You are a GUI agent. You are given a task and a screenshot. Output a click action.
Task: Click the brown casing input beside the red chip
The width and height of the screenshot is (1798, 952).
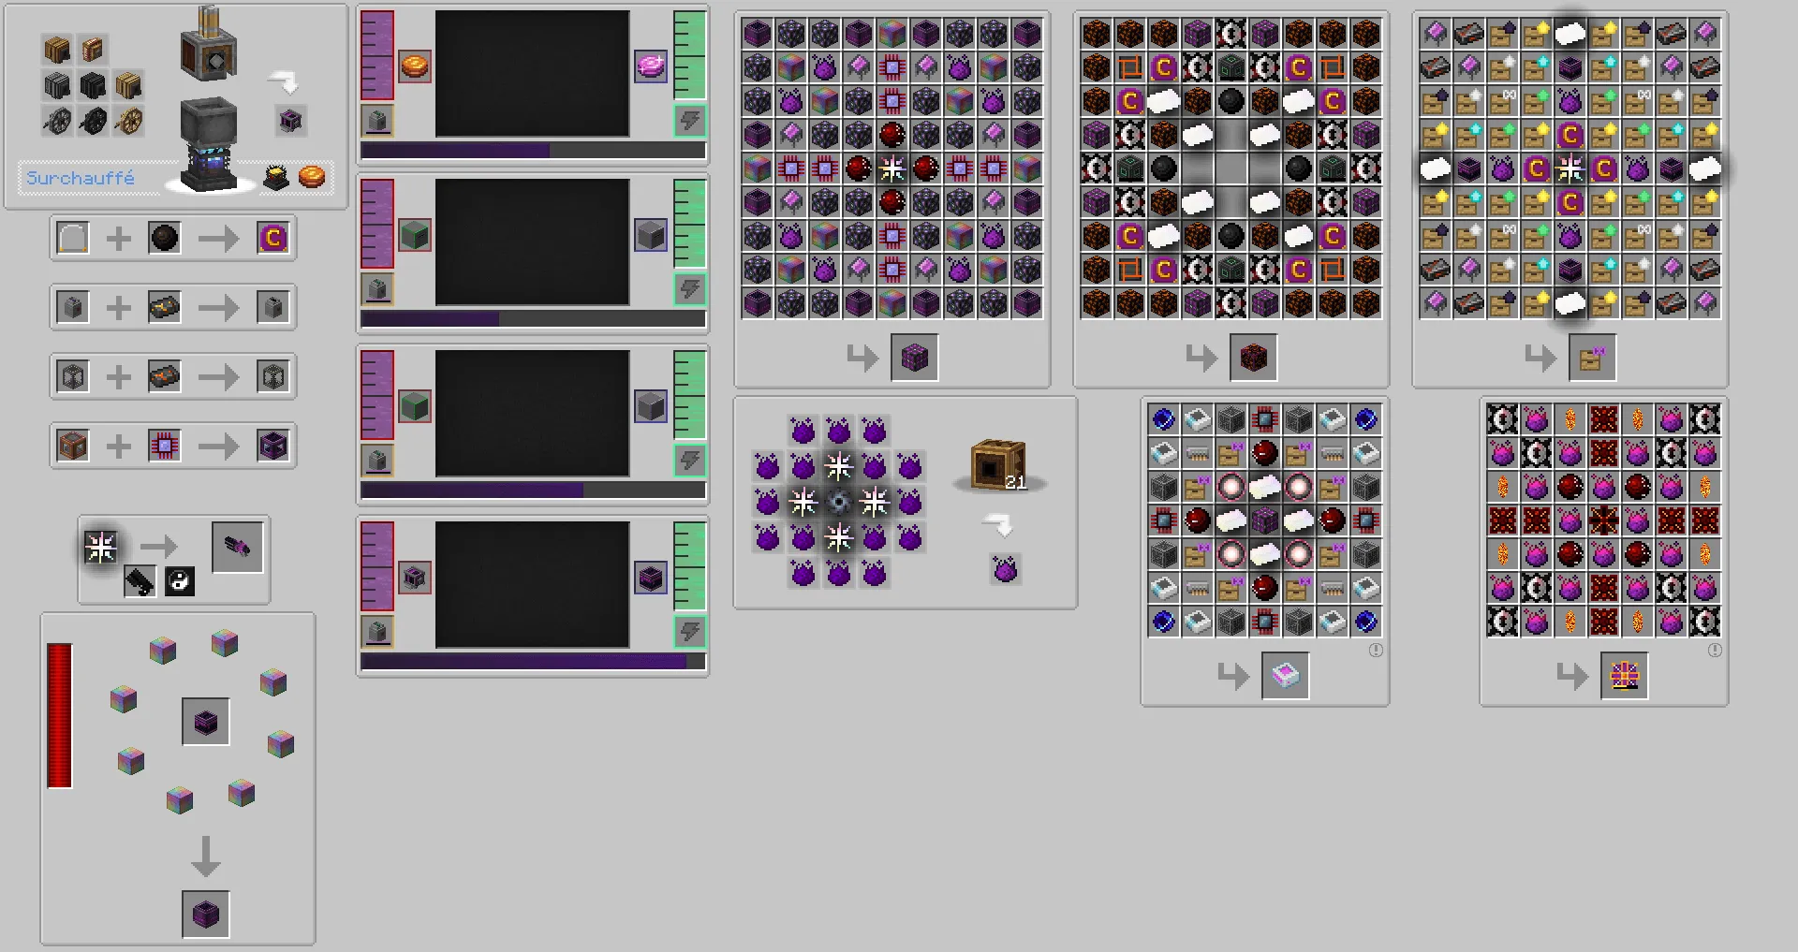click(73, 446)
